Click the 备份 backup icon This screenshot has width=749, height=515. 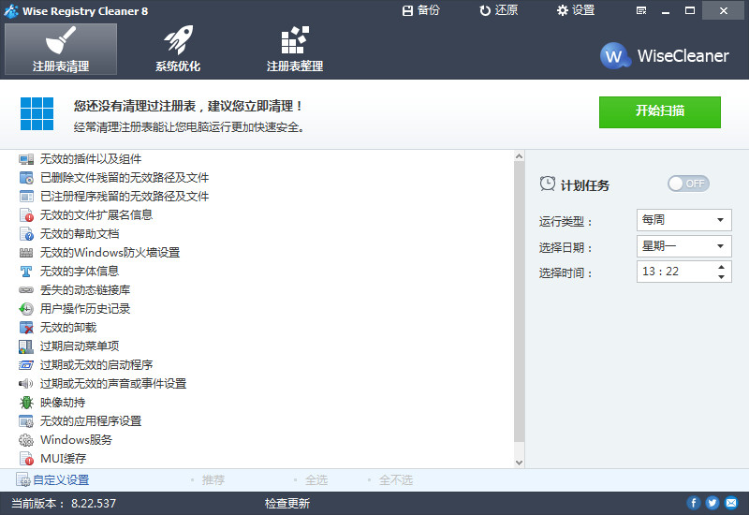click(x=407, y=10)
